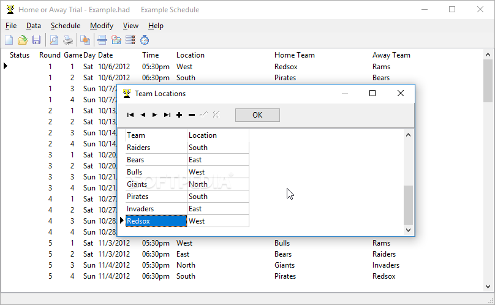The image size is (495, 305).
Task: Click the document-with-gear icon in the toolbar
Action: 85,40
